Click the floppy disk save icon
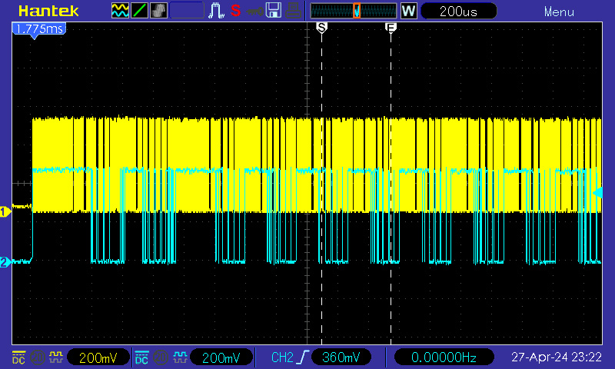The height and width of the screenshot is (369, 615). 274,11
